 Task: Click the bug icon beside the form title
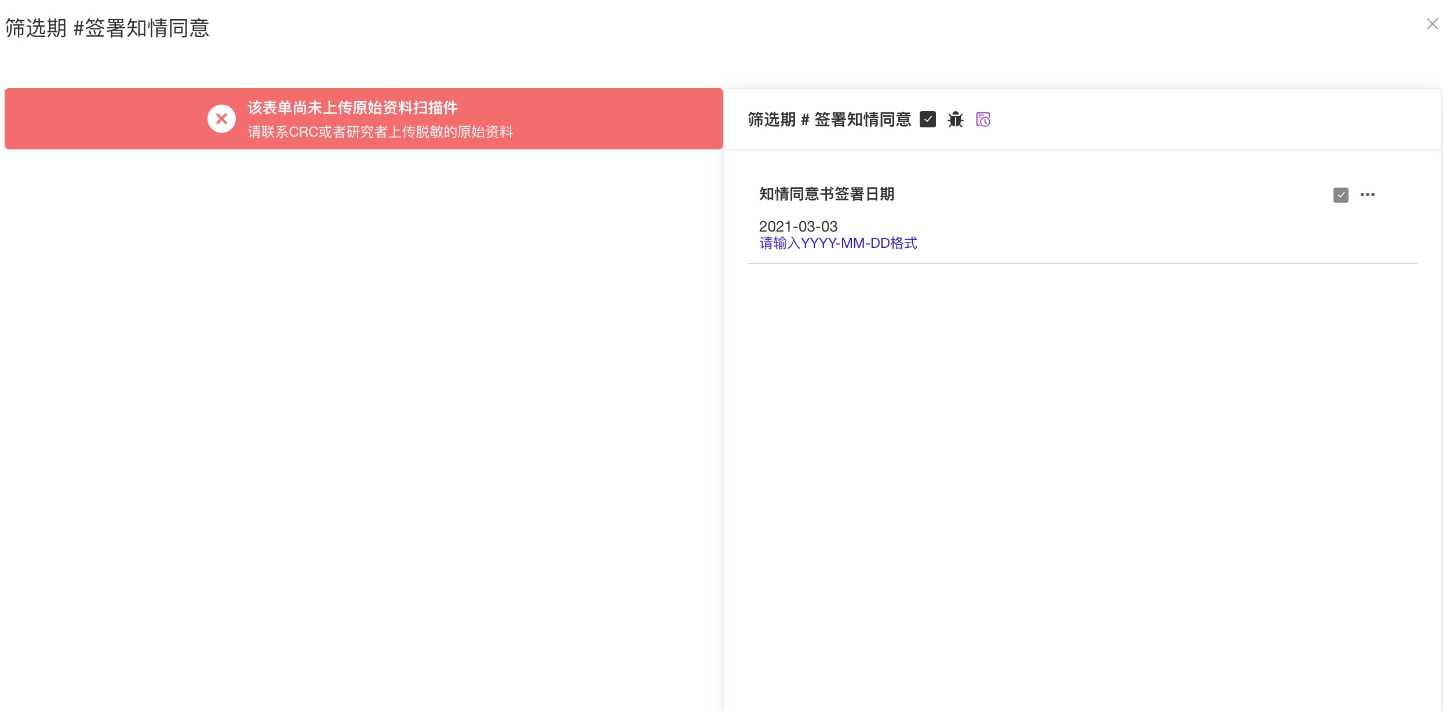(955, 119)
